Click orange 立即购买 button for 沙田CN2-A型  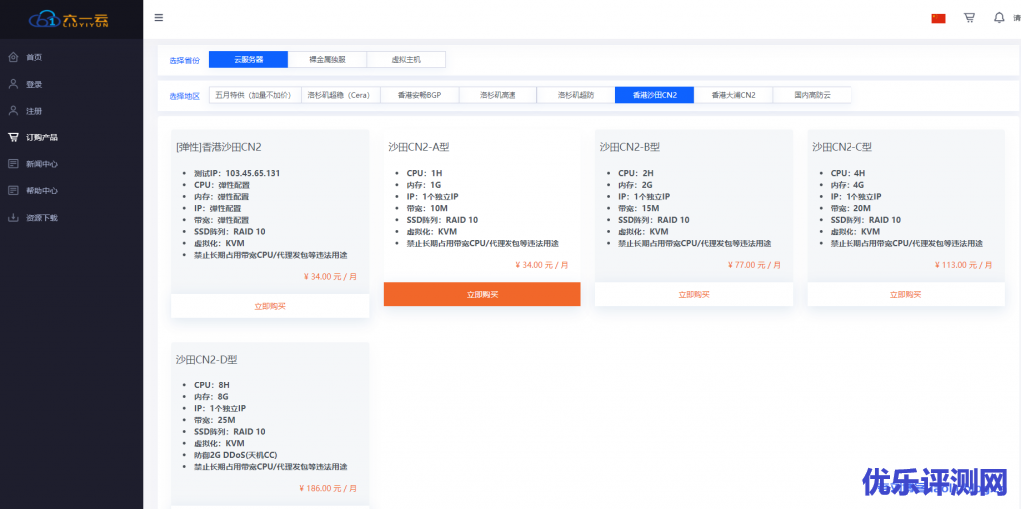[x=482, y=294]
